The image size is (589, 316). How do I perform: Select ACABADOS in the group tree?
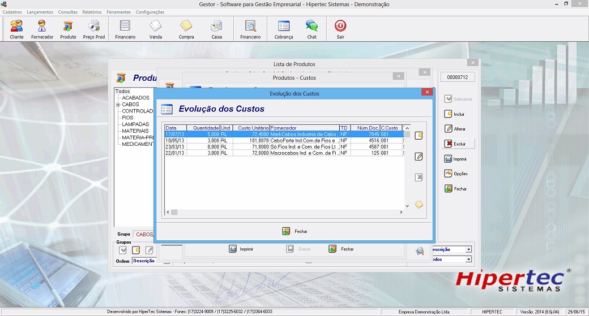point(135,98)
